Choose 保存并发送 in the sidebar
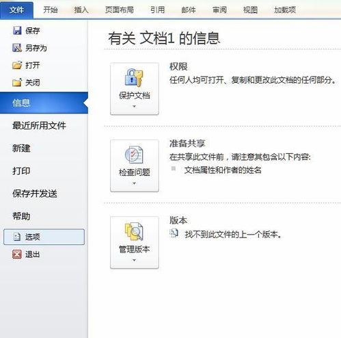The height and width of the screenshot is (338, 341). [35, 194]
